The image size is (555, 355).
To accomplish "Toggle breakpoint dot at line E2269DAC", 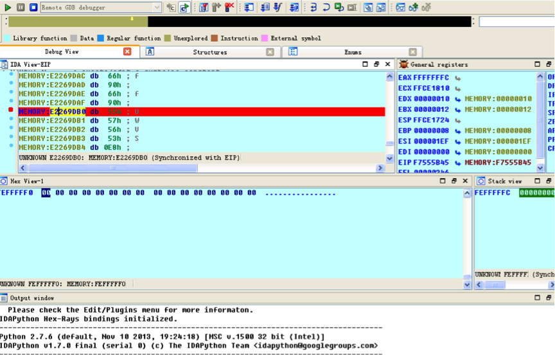I will [x=11, y=75].
